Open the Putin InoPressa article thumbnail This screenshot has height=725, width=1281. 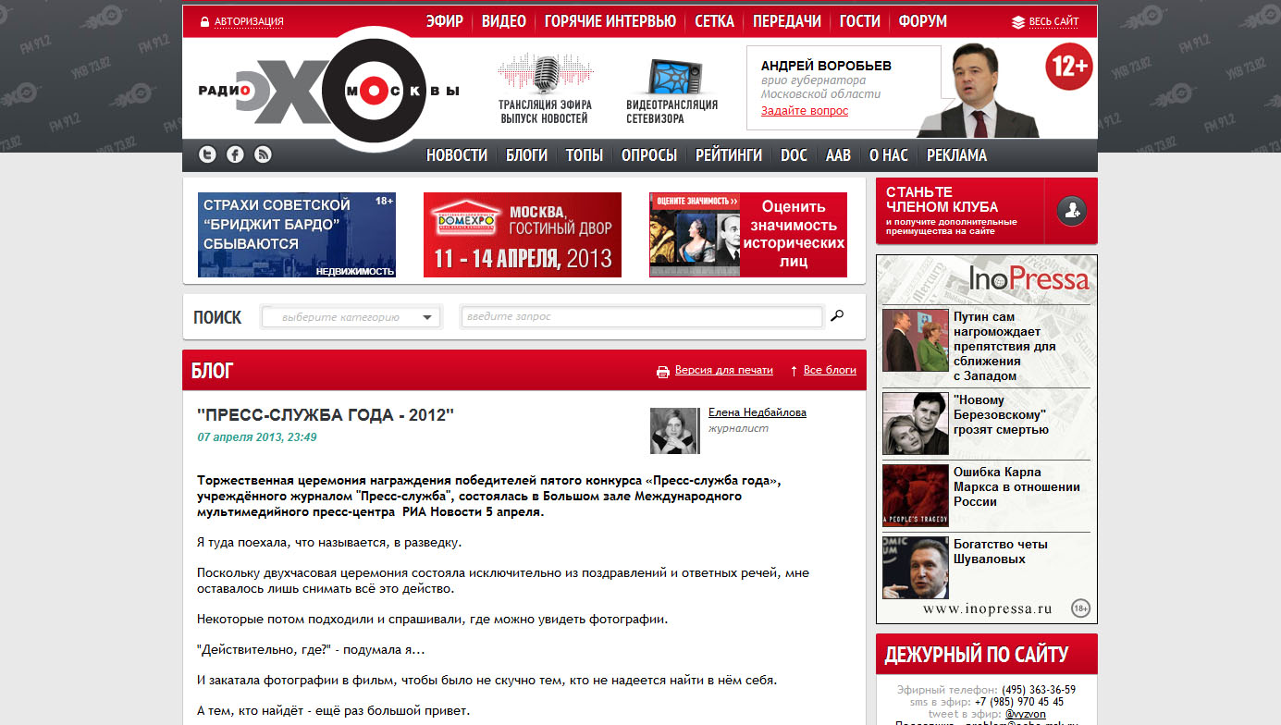coord(915,339)
